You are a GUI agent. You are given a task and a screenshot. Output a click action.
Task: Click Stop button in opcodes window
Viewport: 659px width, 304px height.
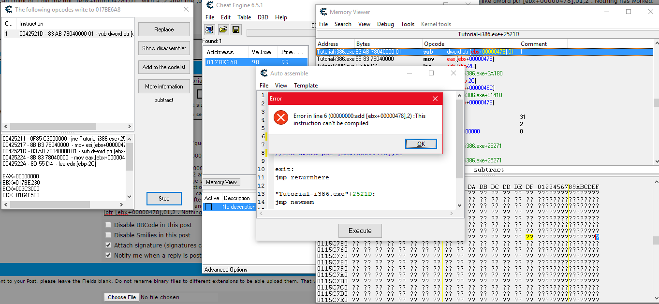coord(164,199)
